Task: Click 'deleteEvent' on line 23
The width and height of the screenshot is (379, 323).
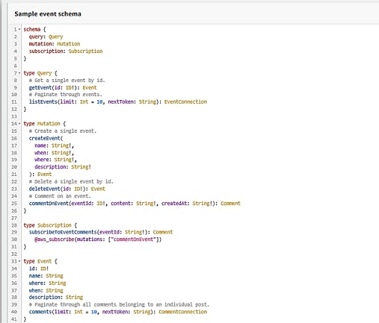Action: pos(45,189)
